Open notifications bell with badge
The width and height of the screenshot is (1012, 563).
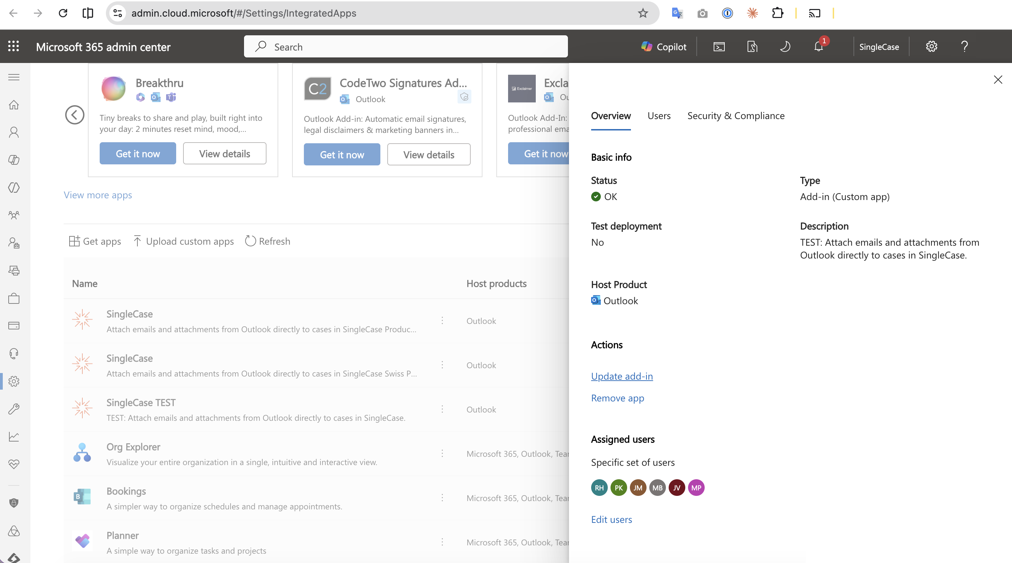click(819, 46)
